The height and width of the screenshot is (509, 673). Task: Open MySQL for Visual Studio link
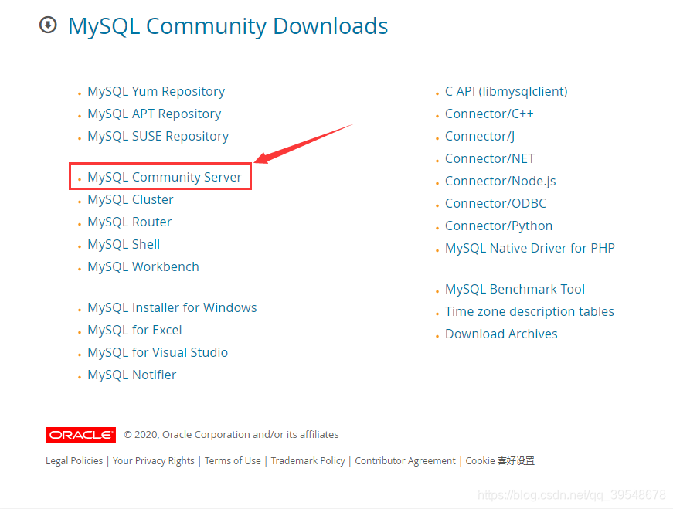click(x=158, y=352)
